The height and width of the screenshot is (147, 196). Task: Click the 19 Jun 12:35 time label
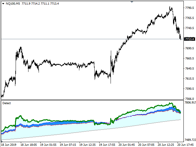88,145
